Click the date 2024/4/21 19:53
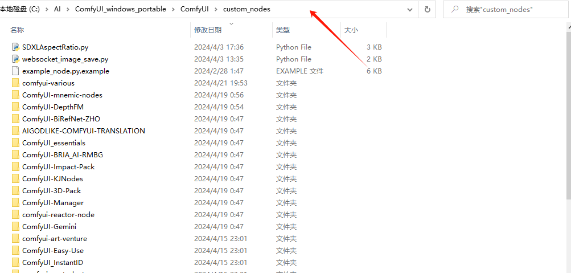This screenshot has height=273, width=571. coord(221,83)
